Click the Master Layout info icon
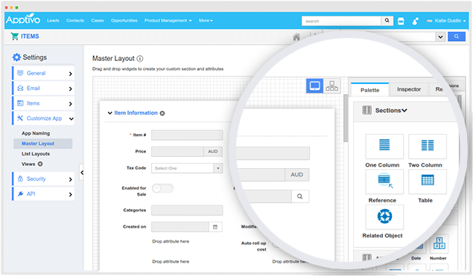Image resolution: width=473 pixels, height=276 pixels. pos(140,59)
